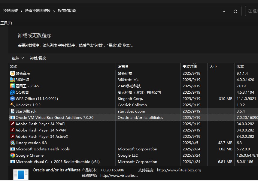Open the 工具(T) menu
Viewport: 258px width, 181px height.
pyautogui.click(x=6, y=23)
